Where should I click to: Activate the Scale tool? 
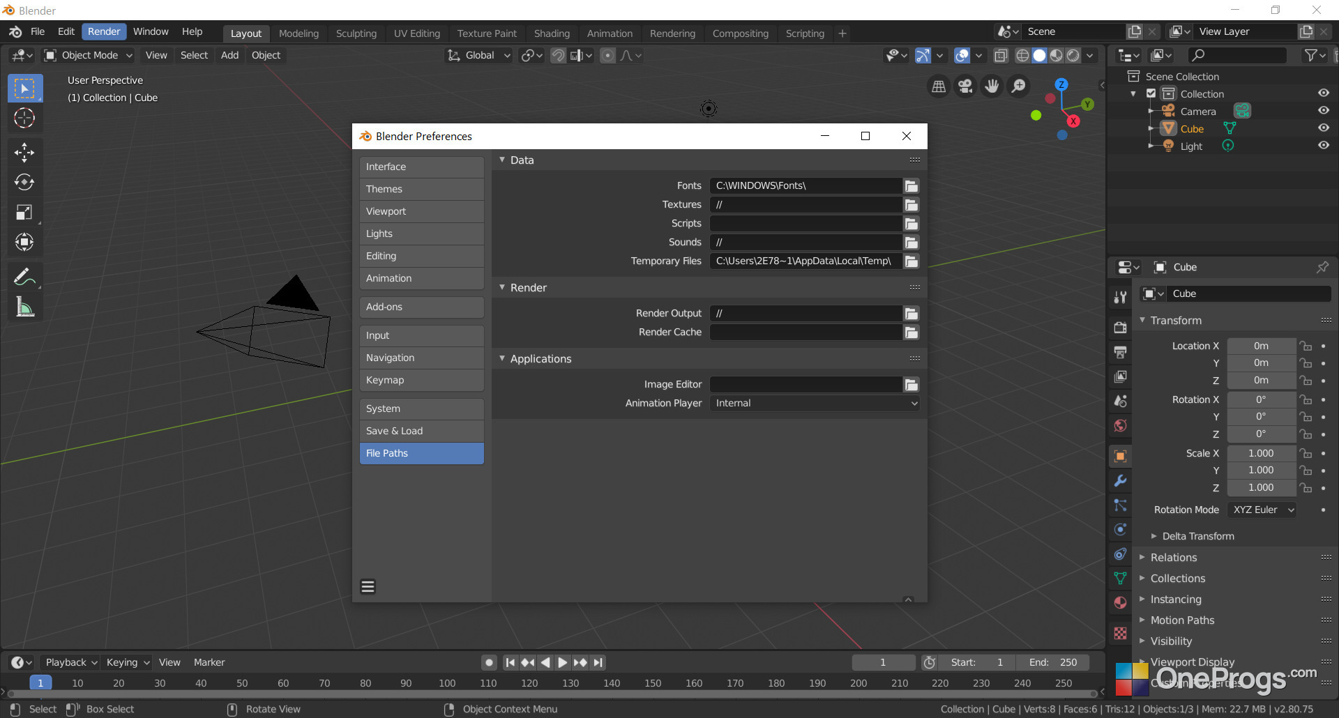coord(24,212)
